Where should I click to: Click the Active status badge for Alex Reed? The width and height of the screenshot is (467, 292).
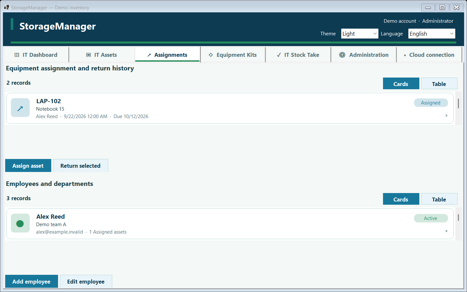(431, 218)
